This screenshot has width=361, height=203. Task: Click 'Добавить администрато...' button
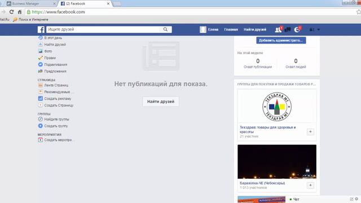(281, 40)
